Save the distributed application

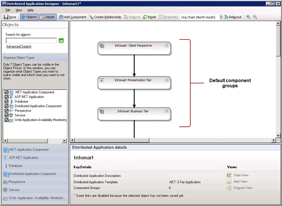point(10,17)
